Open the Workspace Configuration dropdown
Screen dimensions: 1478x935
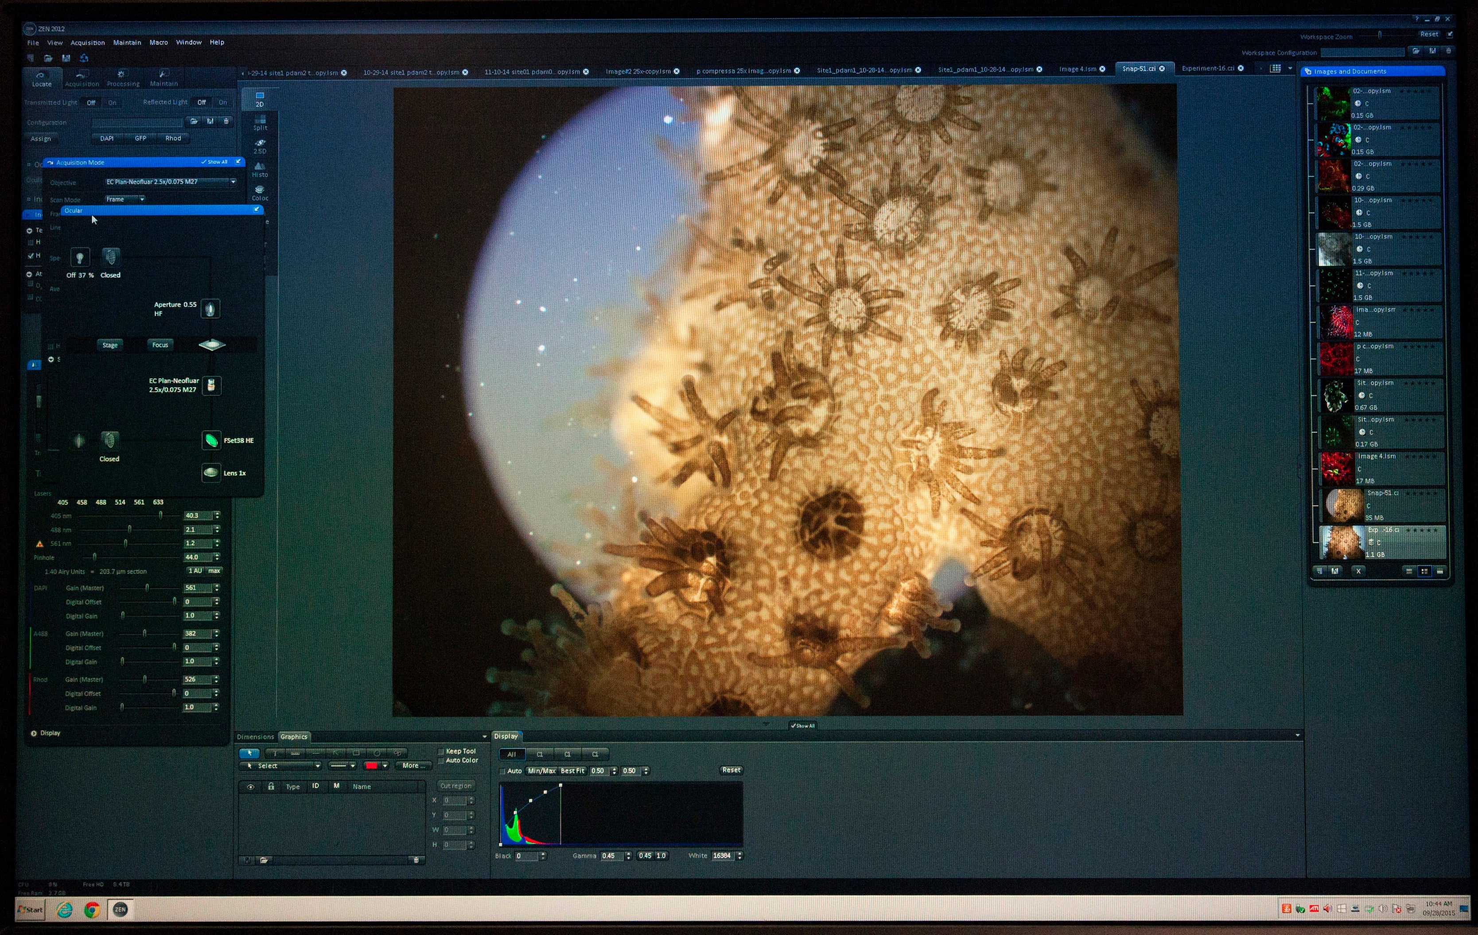1363,53
